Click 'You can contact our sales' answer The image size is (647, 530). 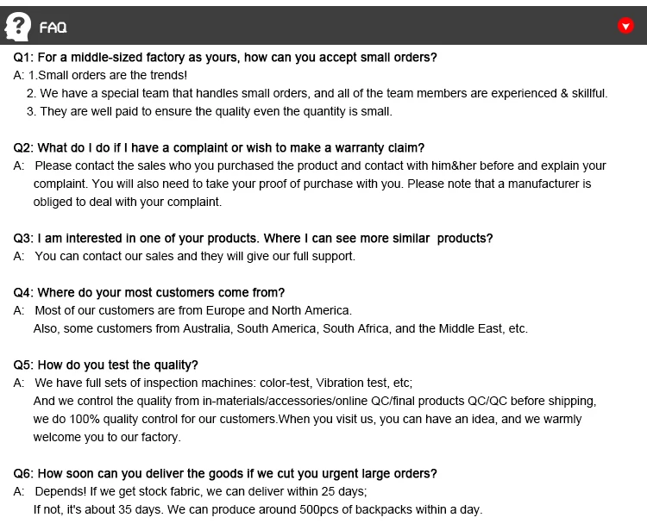(x=194, y=256)
